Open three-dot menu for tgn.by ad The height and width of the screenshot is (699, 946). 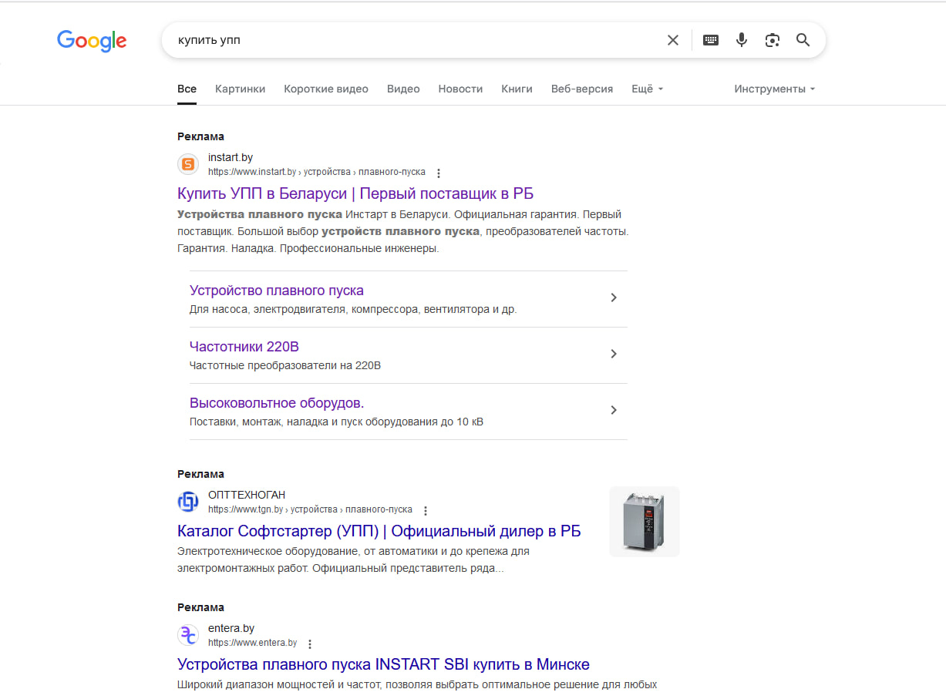pyautogui.click(x=426, y=510)
